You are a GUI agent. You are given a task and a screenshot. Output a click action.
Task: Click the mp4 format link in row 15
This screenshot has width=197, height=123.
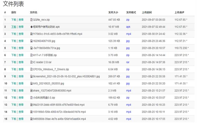(128, 119)
